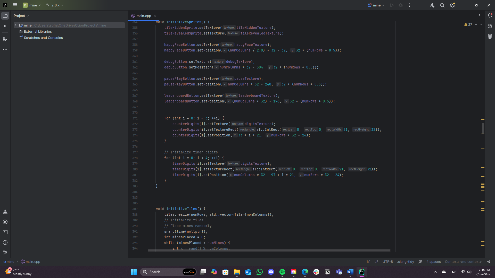Open the main hamburger menu
The width and height of the screenshot is (495, 278).
click(x=15, y=5)
